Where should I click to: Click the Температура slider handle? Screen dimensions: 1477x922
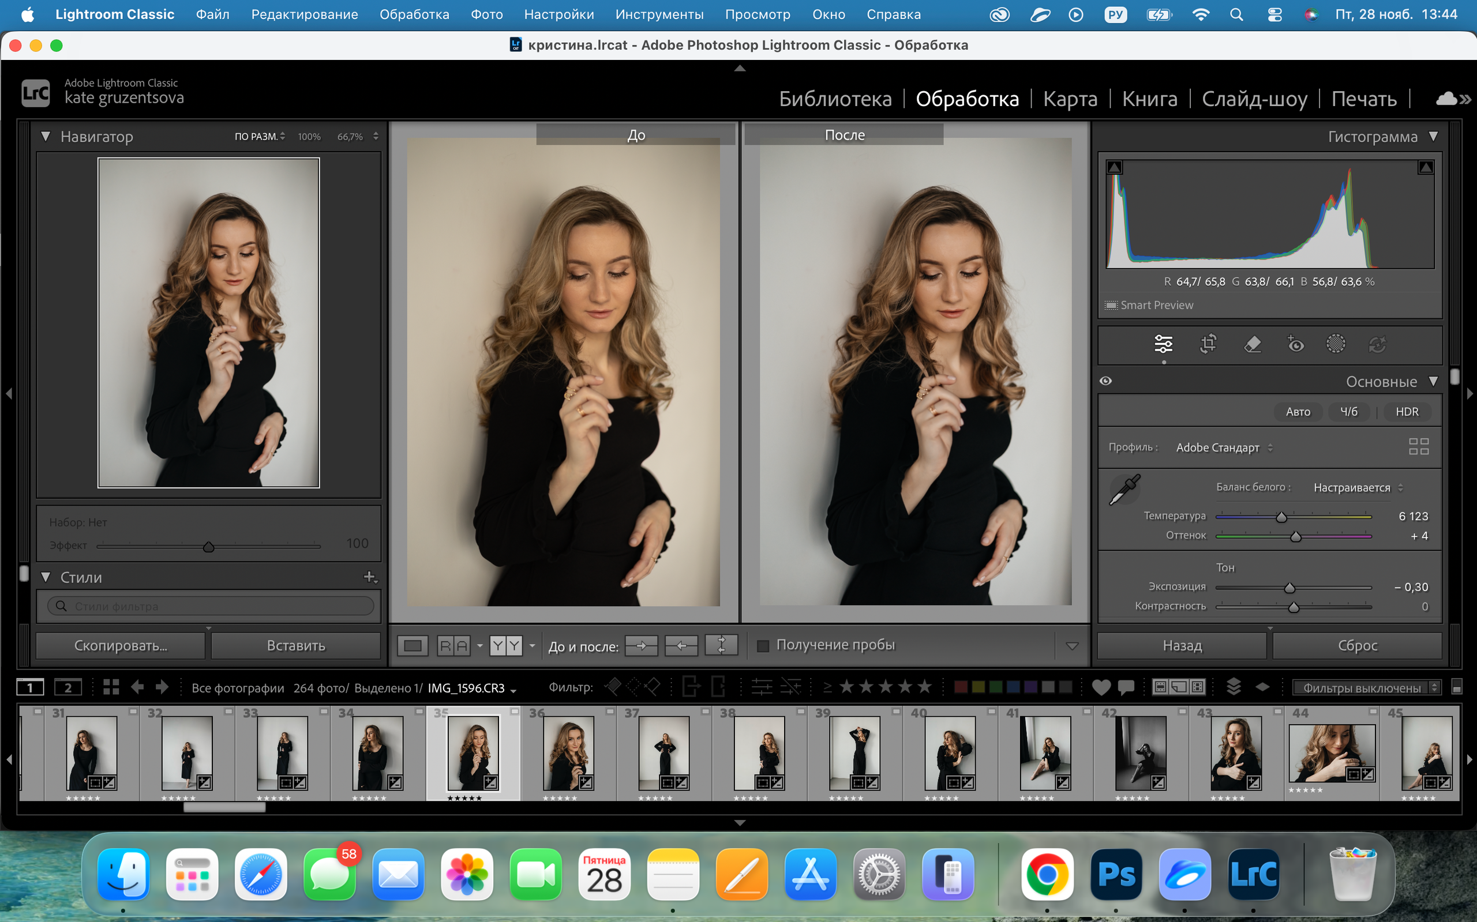pyautogui.click(x=1281, y=517)
